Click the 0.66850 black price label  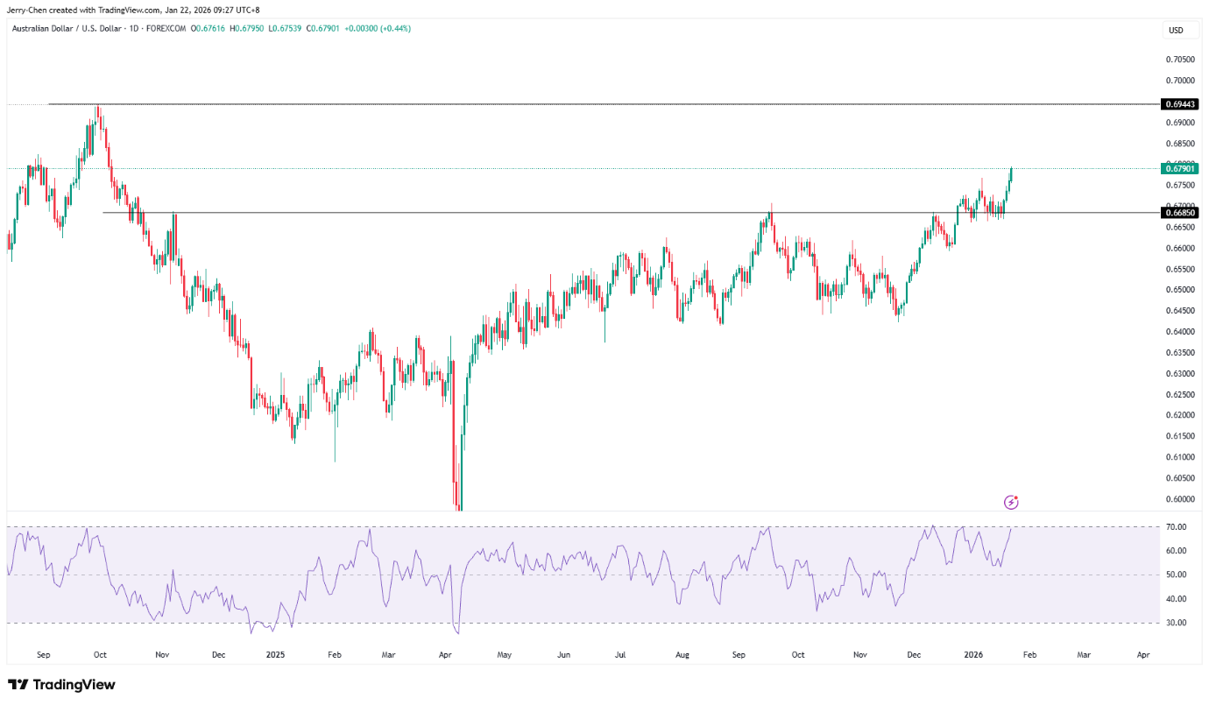[x=1179, y=213]
